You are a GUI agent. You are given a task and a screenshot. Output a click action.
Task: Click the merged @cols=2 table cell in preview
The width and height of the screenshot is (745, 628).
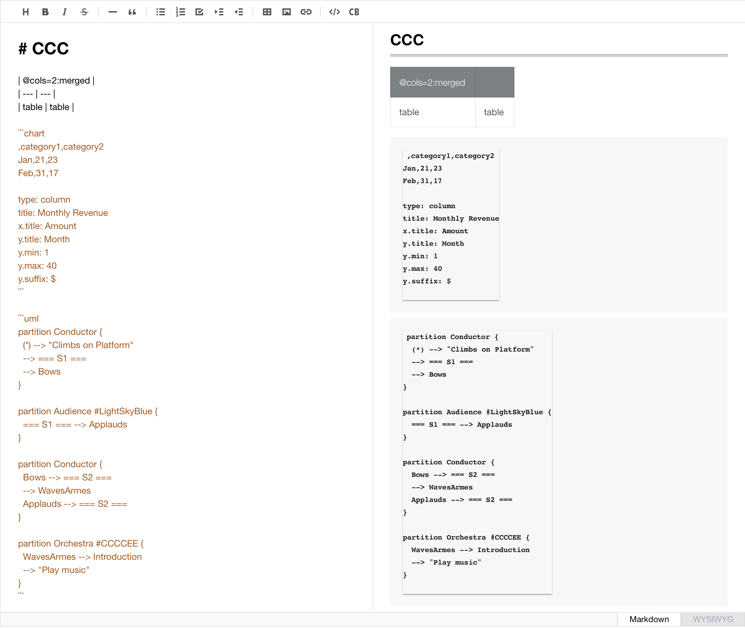point(432,82)
